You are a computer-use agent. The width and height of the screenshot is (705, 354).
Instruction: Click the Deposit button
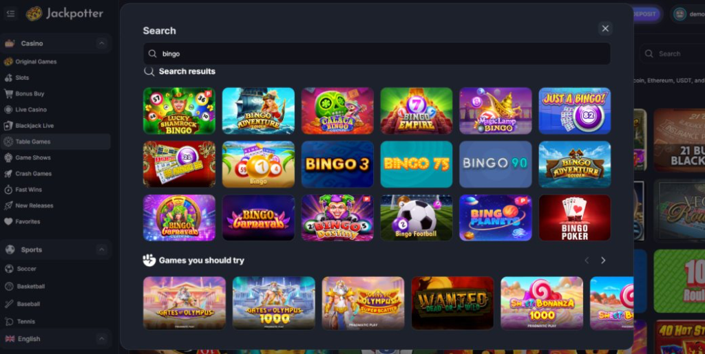click(646, 14)
